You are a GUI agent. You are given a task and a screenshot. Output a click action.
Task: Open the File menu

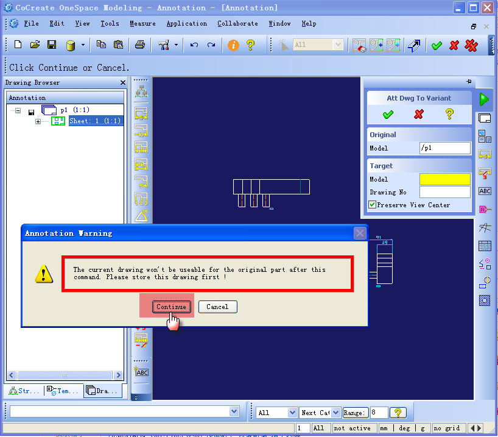[x=31, y=24]
